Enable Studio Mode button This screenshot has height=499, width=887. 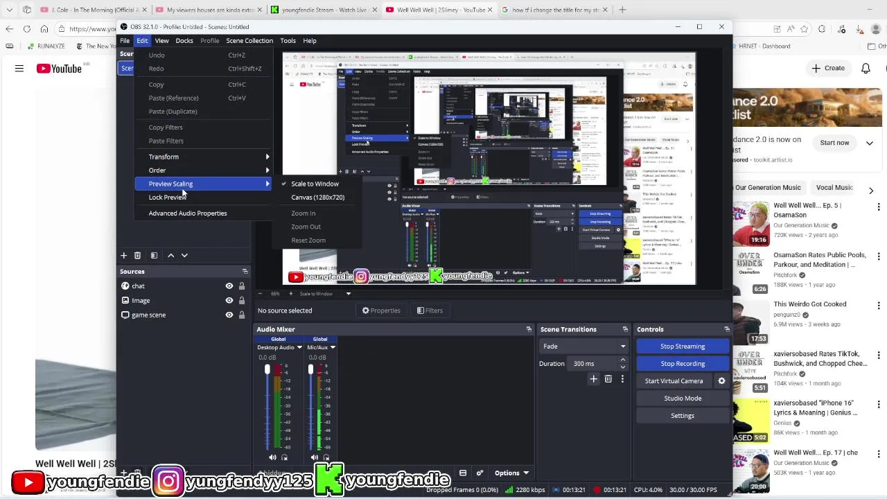(x=683, y=399)
